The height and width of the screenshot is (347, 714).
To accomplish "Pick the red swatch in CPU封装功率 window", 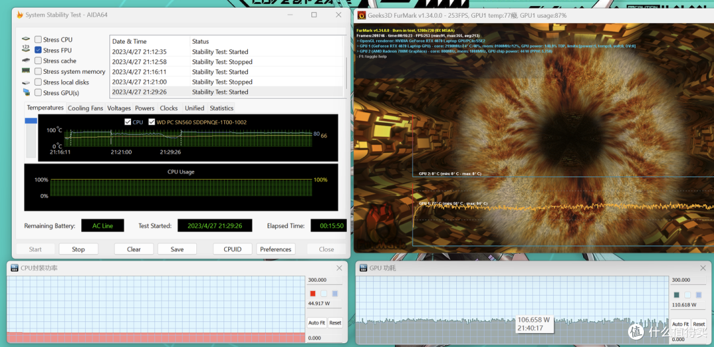I will tap(312, 294).
